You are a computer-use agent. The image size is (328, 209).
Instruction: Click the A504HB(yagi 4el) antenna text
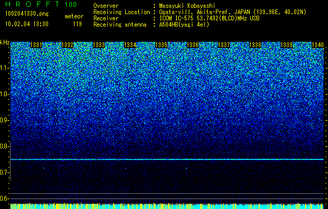coord(184,25)
